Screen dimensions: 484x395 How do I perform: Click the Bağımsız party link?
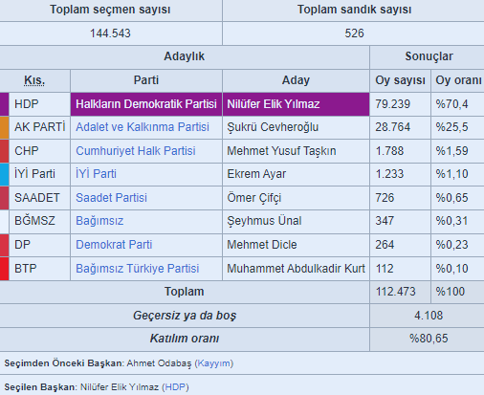99,221
